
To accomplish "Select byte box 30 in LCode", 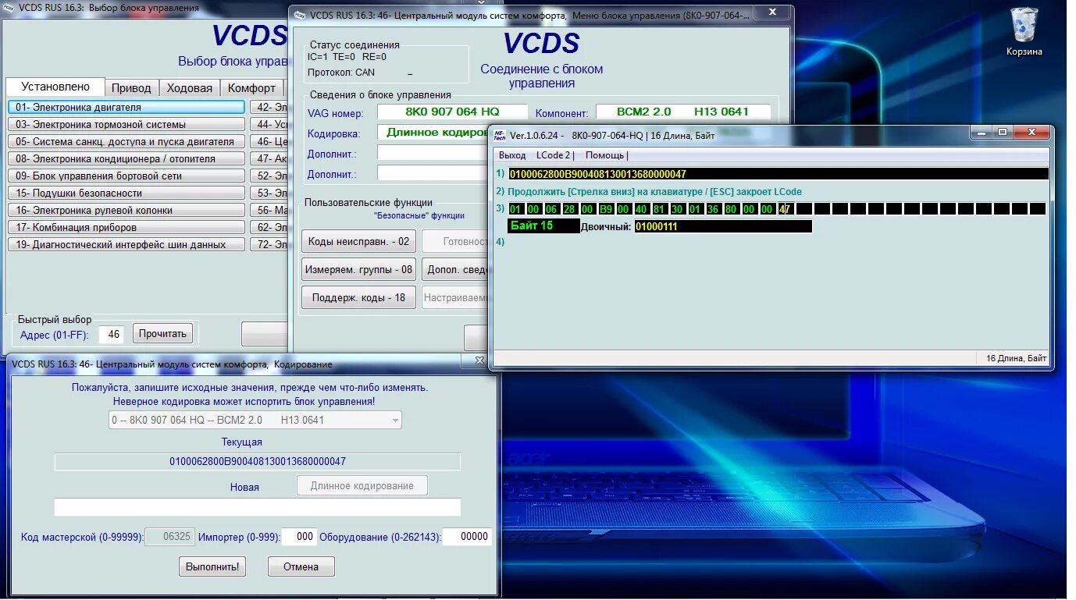I will click(x=677, y=209).
